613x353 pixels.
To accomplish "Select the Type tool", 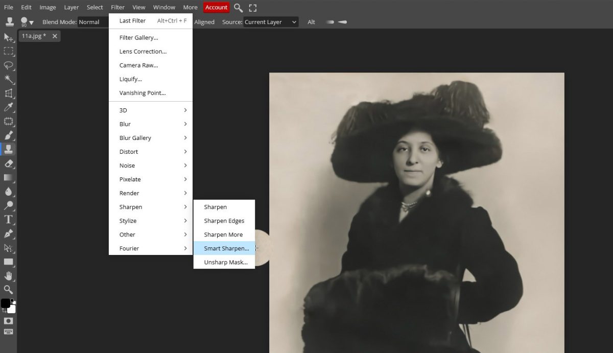I will [x=8, y=220].
